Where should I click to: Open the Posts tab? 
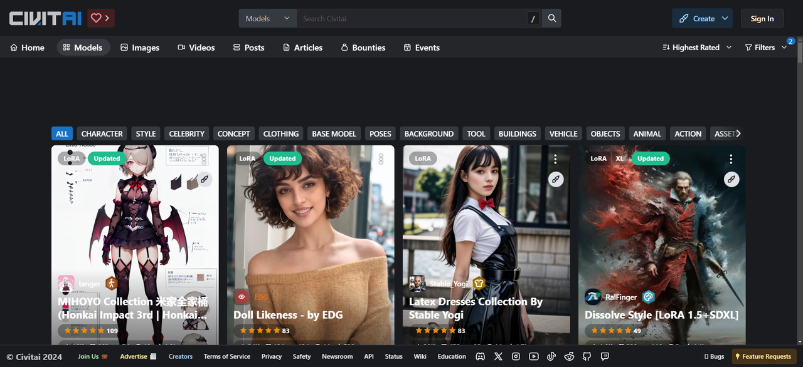[x=248, y=48]
